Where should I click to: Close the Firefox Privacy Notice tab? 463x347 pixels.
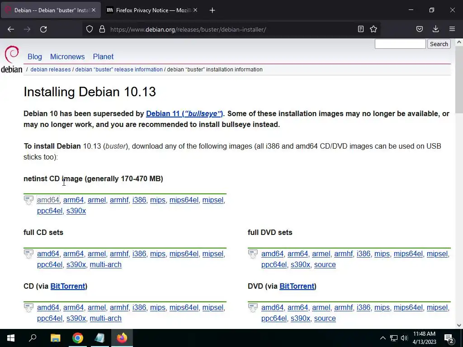click(x=195, y=10)
